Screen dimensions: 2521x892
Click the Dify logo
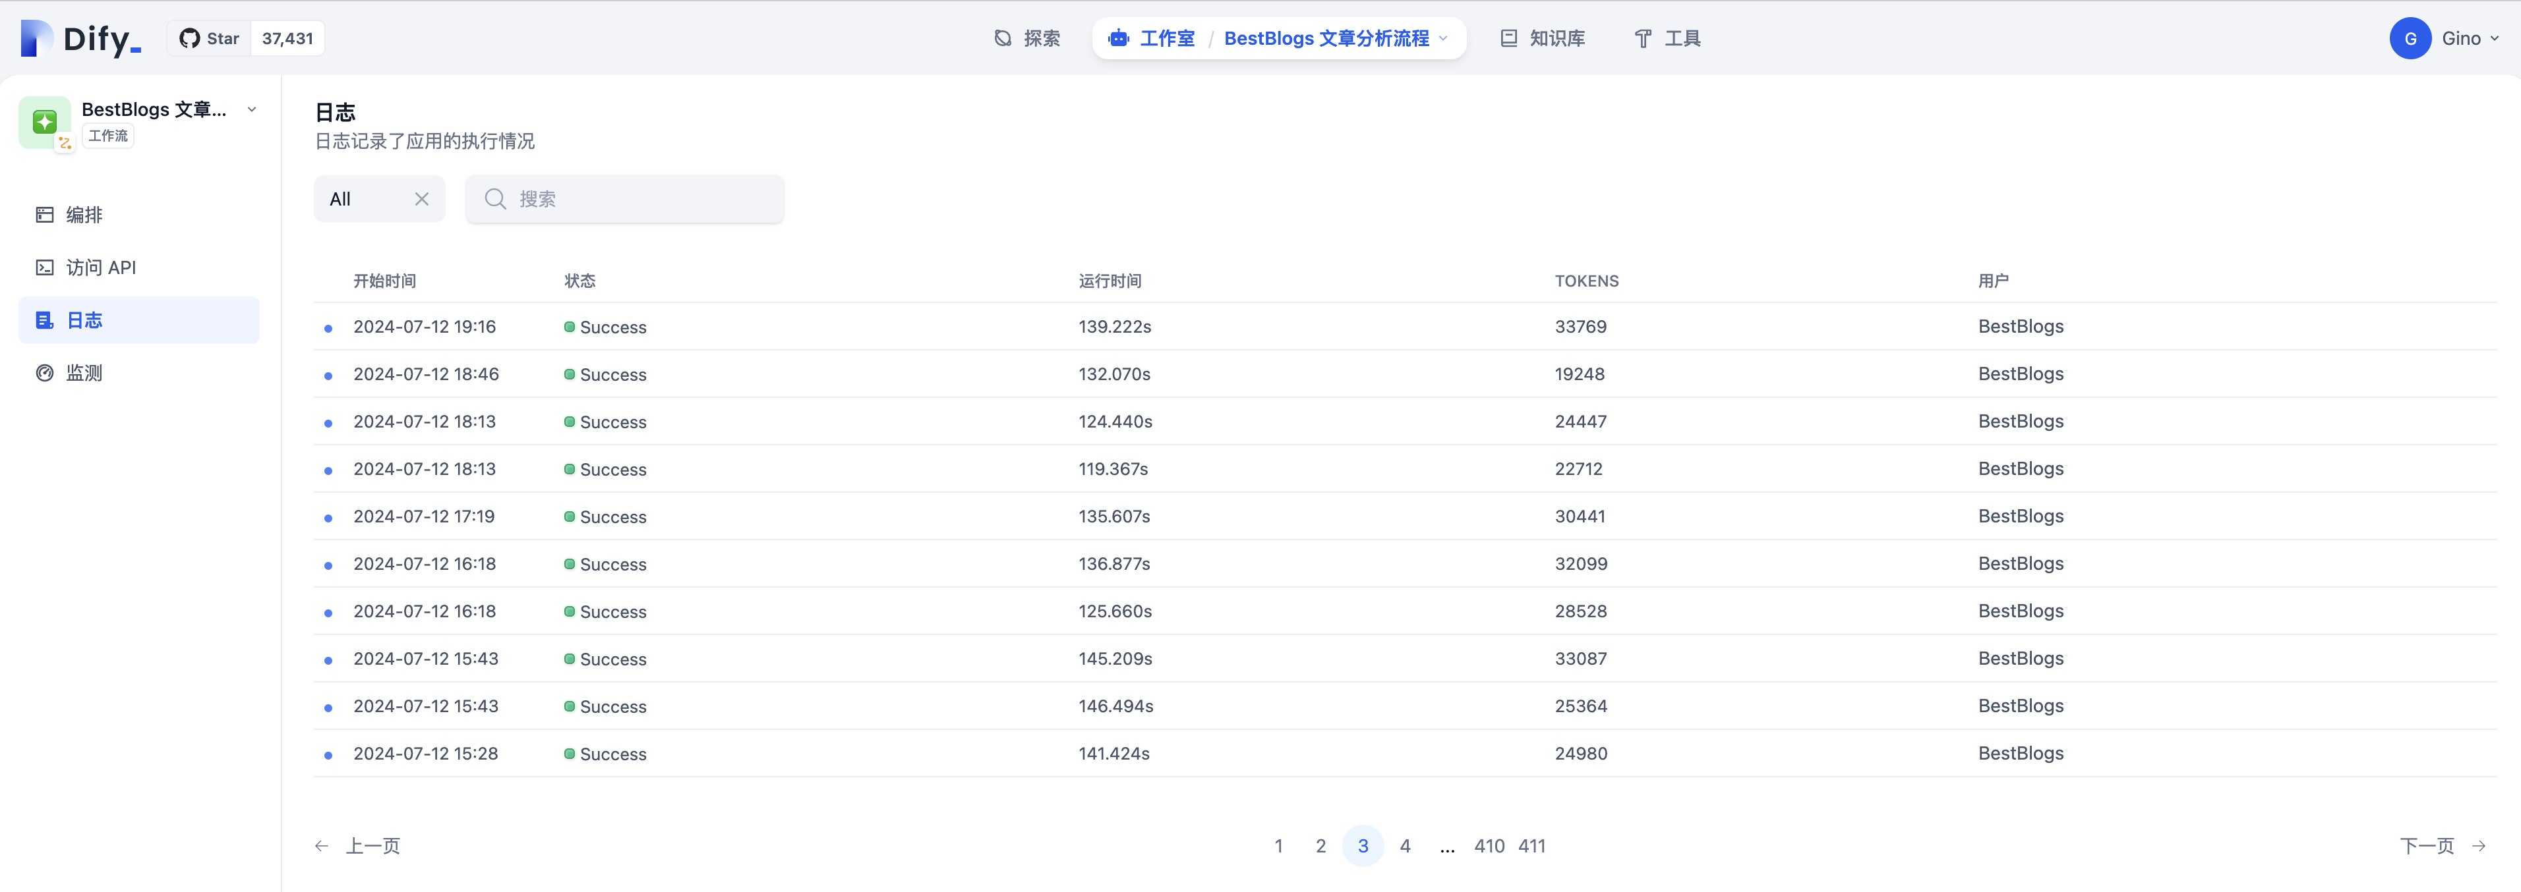[81, 38]
